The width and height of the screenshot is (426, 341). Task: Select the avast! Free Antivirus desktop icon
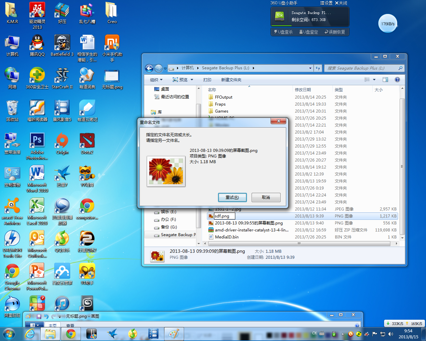tap(12, 212)
